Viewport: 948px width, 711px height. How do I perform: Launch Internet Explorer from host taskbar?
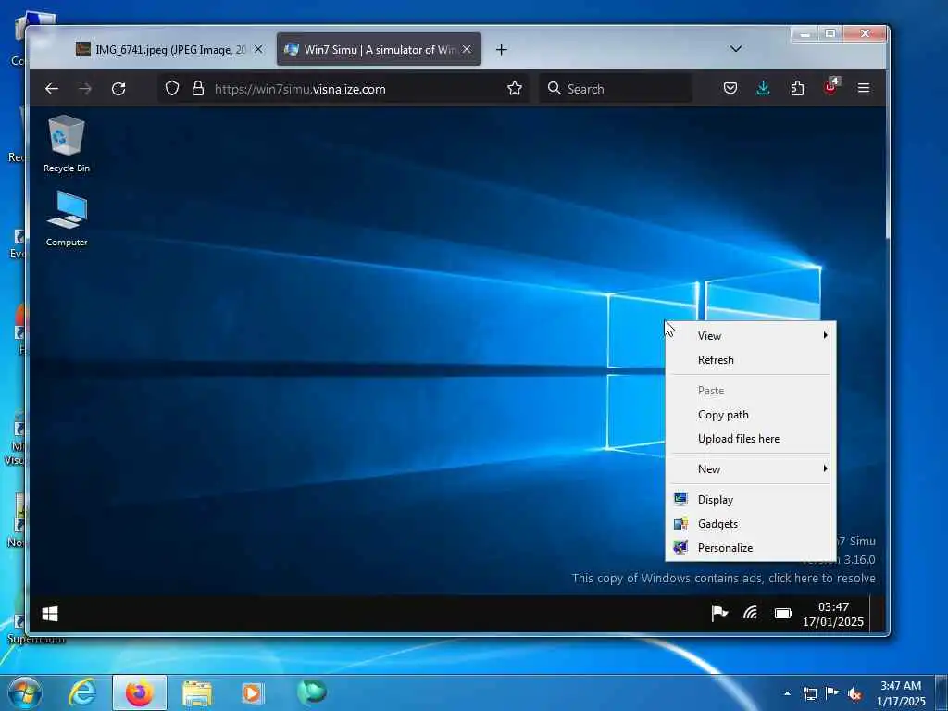point(82,692)
